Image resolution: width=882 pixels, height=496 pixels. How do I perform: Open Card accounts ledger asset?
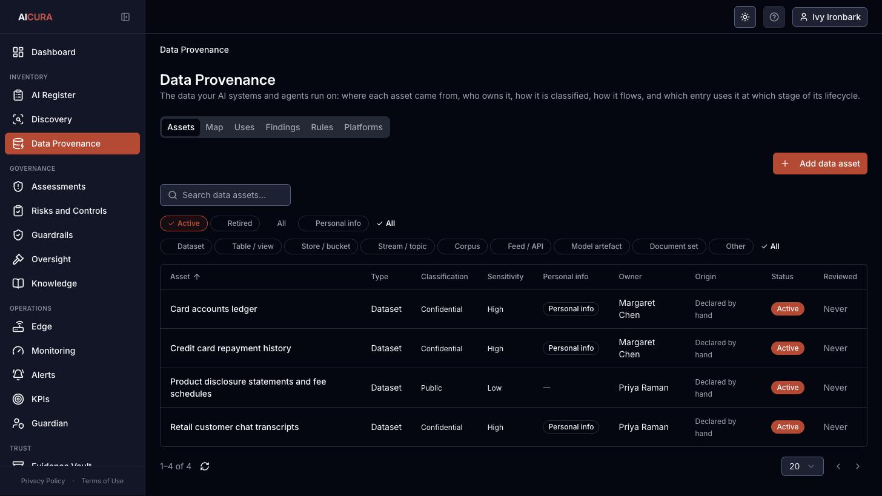pyautogui.click(x=214, y=309)
